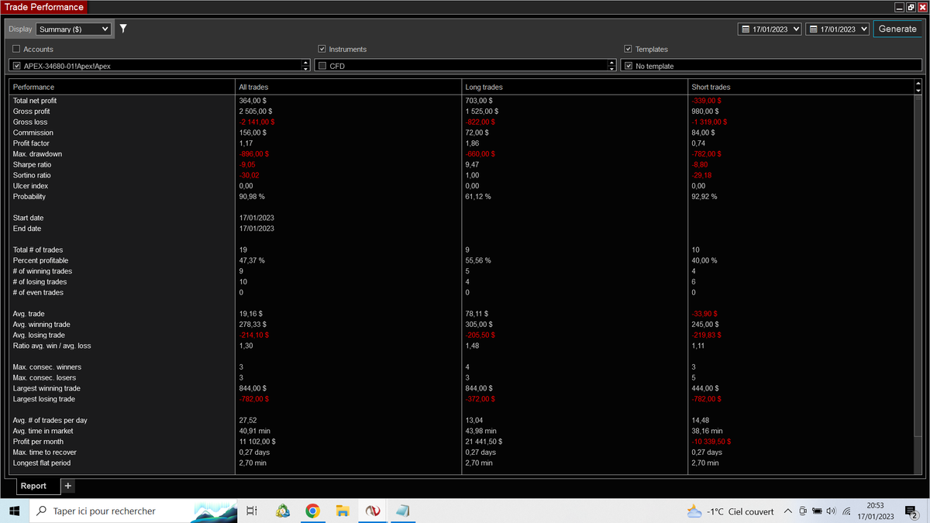
Task: Launch MetaTrader from the taskbar
Action: tap(283, 511)
